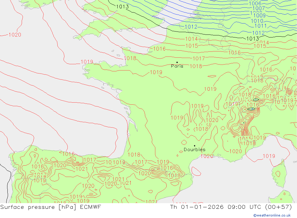
Task: Click the 1019 label west of Brittany
Action: click(x=87, y=62)
